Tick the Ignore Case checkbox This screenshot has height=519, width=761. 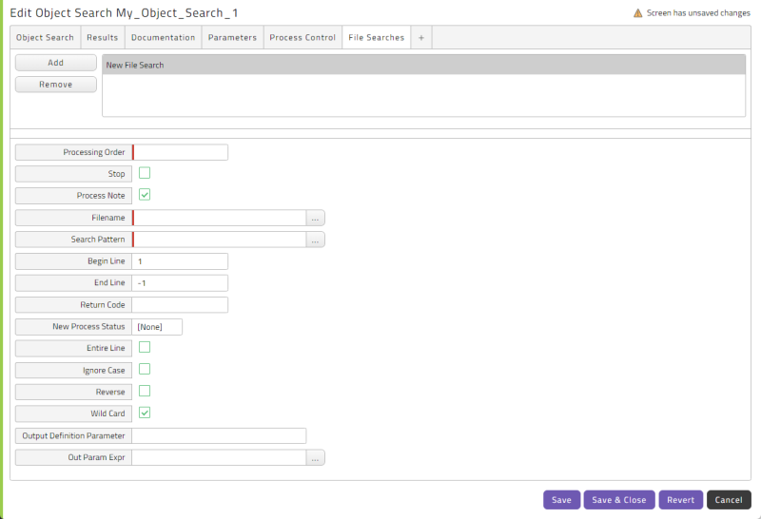145,369
